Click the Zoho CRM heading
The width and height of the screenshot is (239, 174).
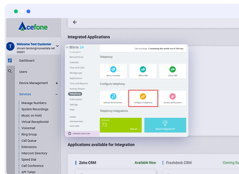pos(87,163)
